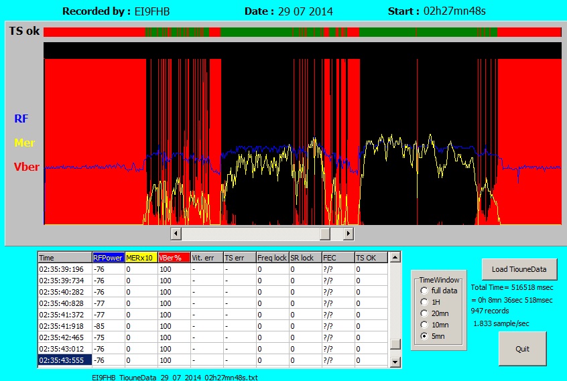567x381 pixels.
Task: Click the RFPower column header
Action: pos(108,258)
